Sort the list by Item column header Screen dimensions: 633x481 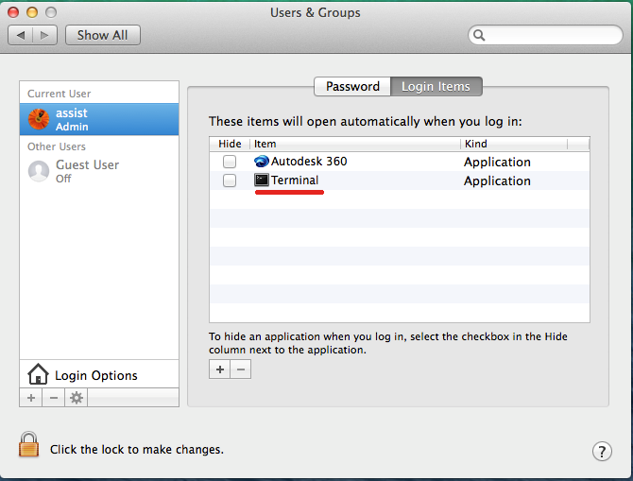pos(354,144)
